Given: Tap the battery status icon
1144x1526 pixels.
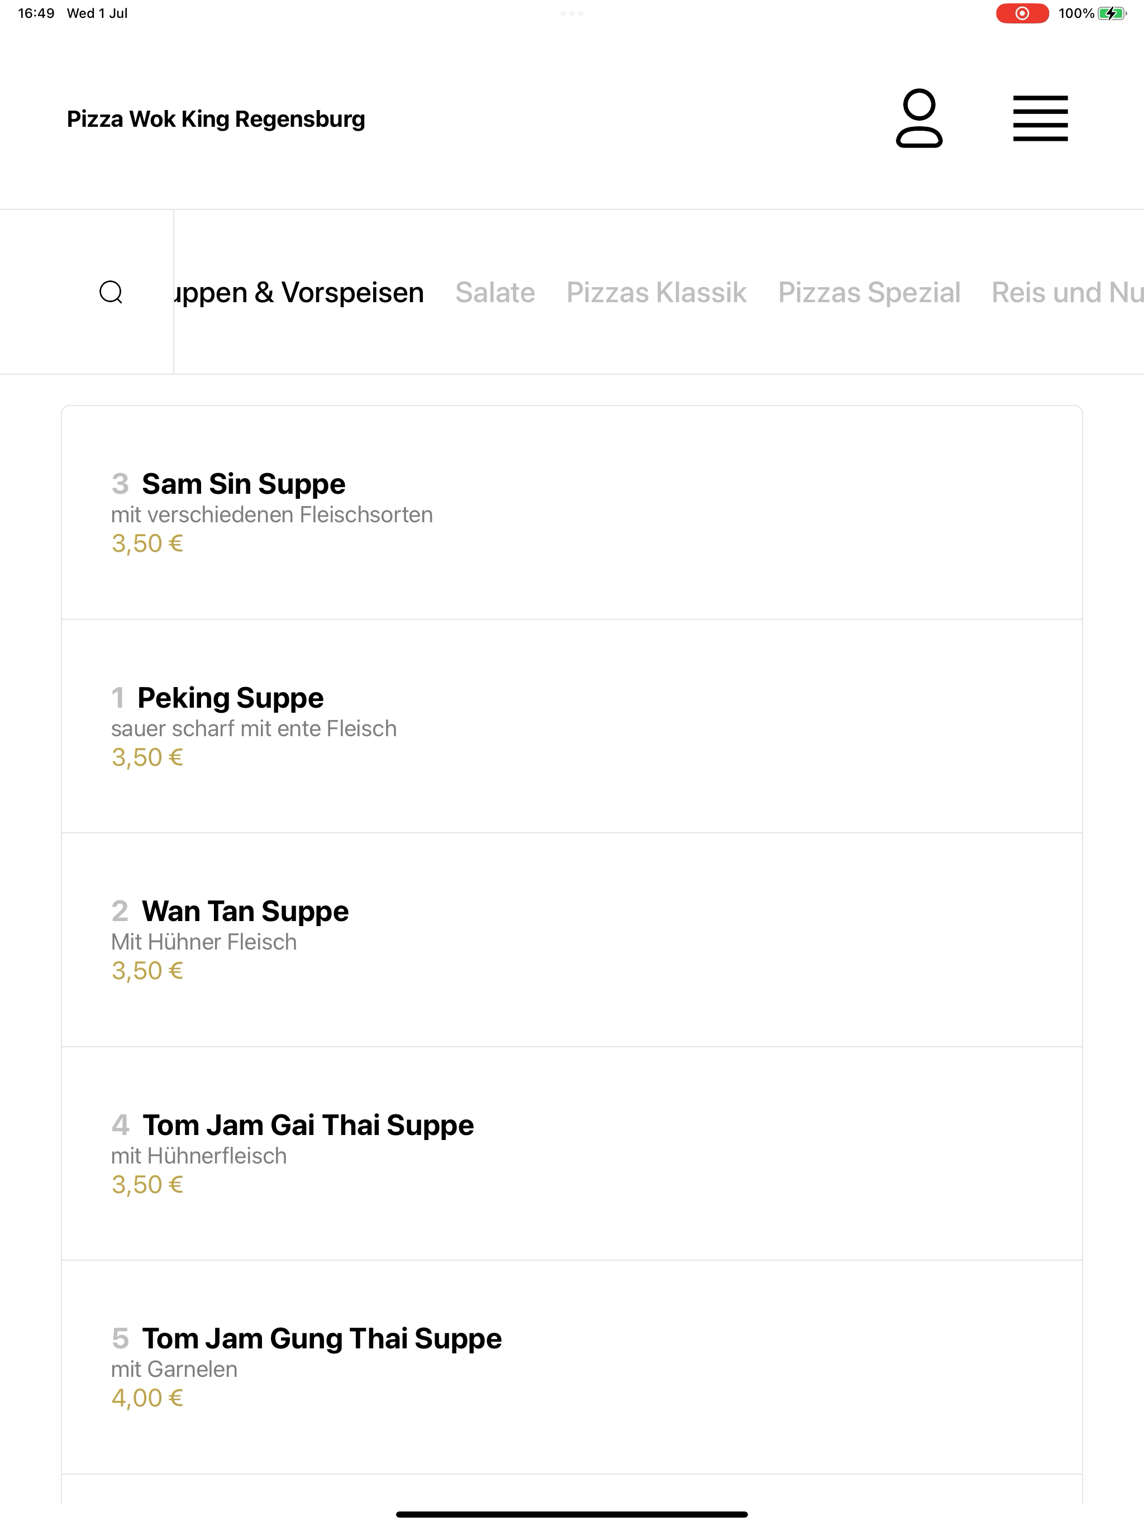Looking at the screenshot, I should point(1112,13).
